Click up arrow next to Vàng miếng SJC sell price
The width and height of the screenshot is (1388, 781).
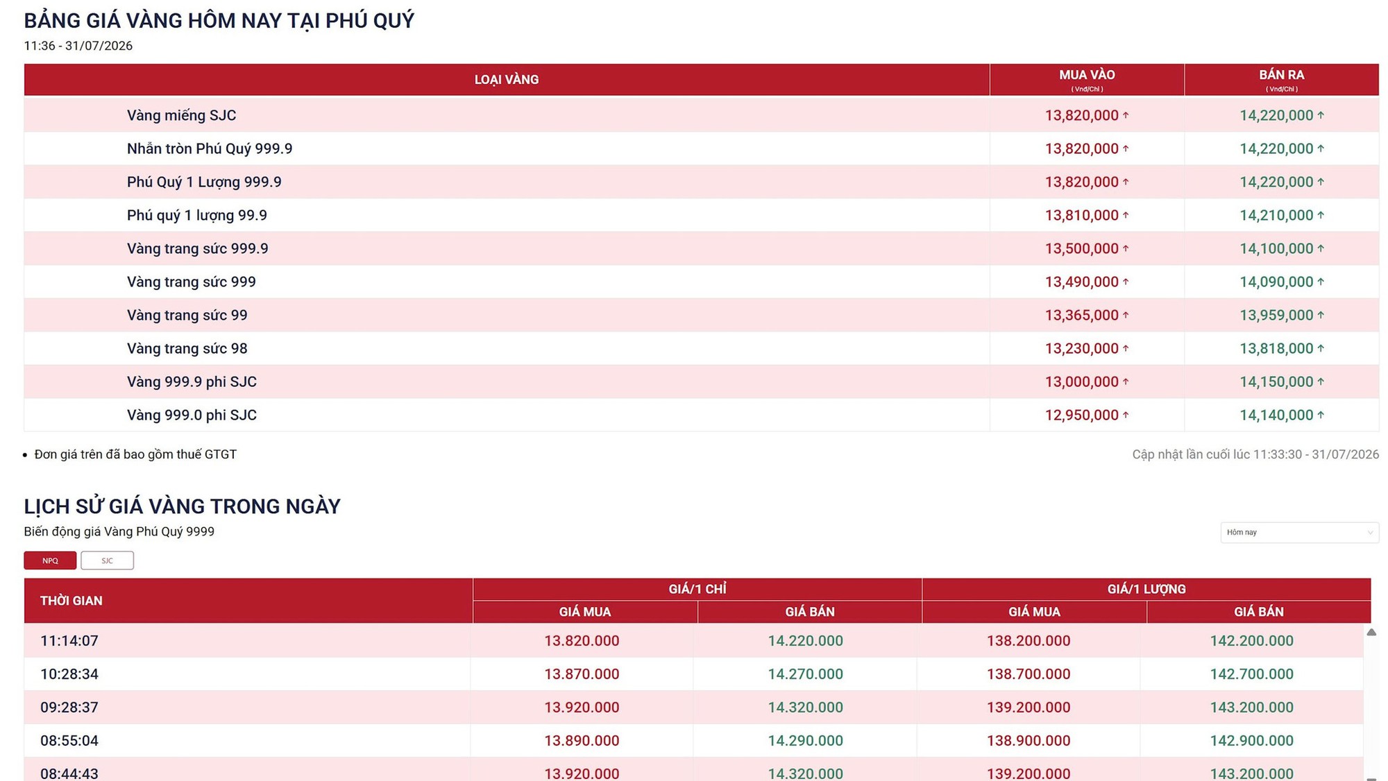(x=1321, y=115)
